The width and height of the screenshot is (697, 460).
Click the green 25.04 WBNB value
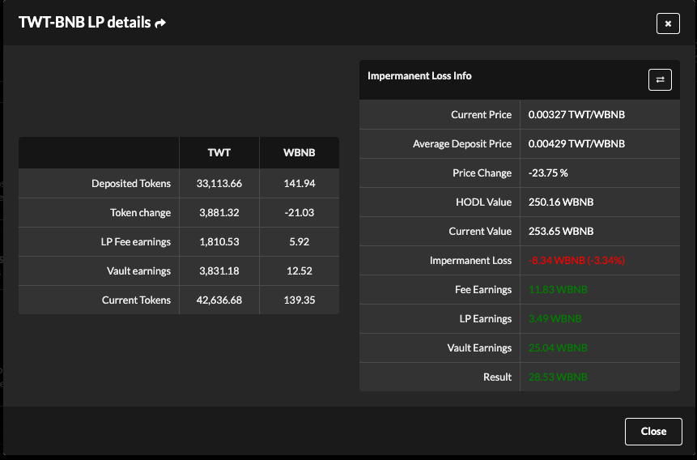click(x=558, y=348)
